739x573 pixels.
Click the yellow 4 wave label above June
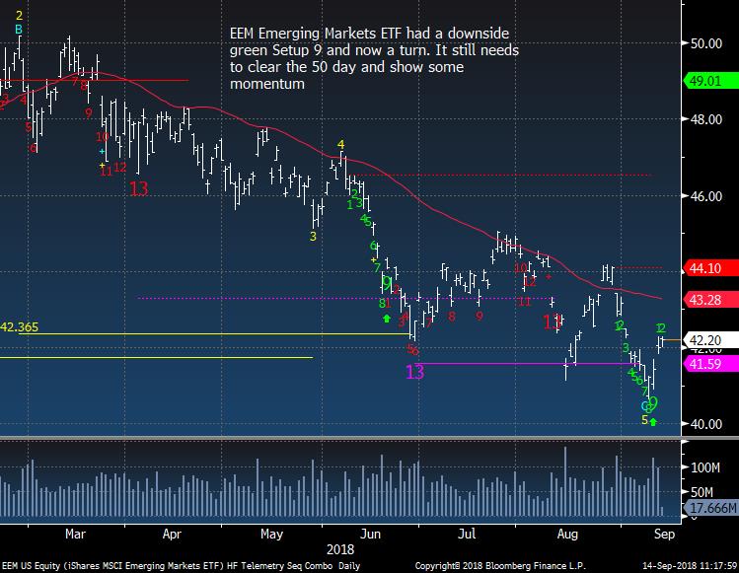click(340, 145)
